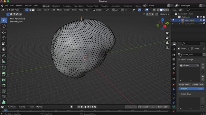Open the Modifier wrench properties tab
Screen dimensions: 206x115
[174, 89]
